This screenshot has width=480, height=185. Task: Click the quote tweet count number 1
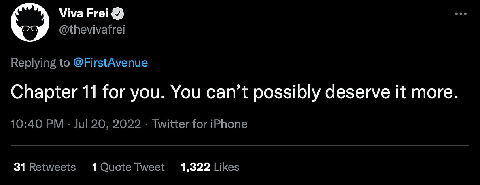coord(94,167)
